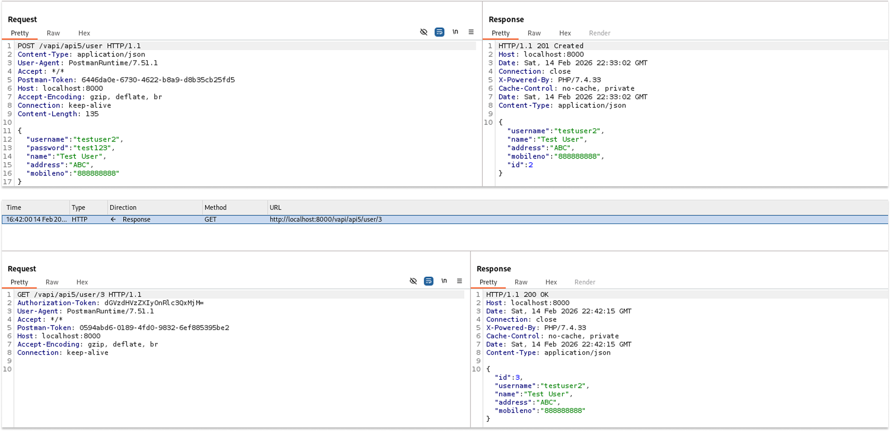The width and height of the screenshot is (890, 431).
Task: Disable soft word wrap in top Request editor
Action: (439, 32)
